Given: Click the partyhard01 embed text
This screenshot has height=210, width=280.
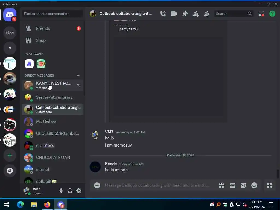Looking at the screenshot, I should click(x=129, y=29).
